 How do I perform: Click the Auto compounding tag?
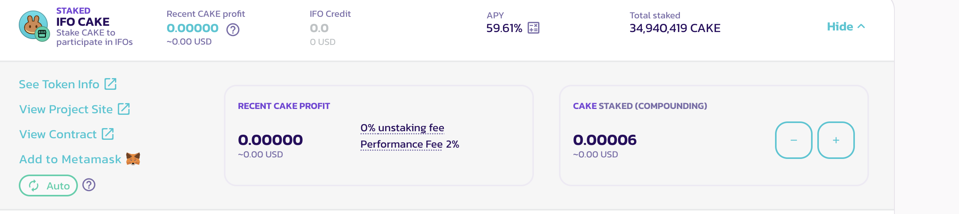[48, 185]
